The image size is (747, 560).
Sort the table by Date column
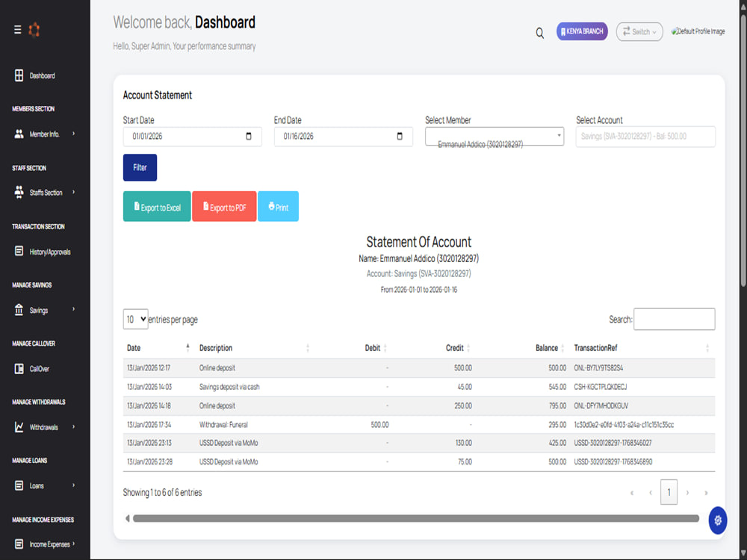[187, 348]
